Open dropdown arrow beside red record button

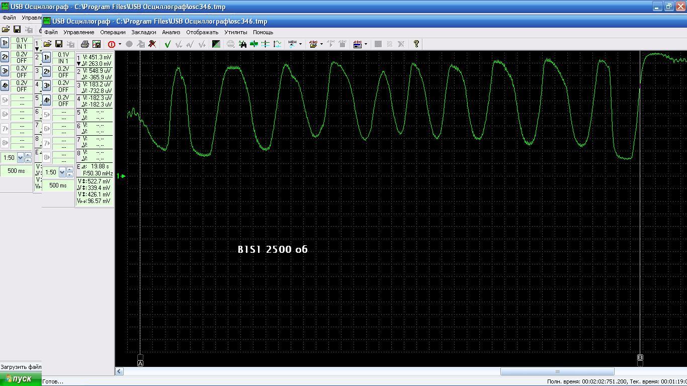[x=120, y=44]
